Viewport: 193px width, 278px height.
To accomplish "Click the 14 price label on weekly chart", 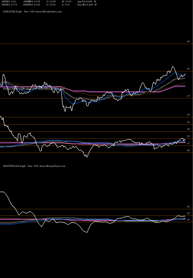I will [x=188, y=122].
